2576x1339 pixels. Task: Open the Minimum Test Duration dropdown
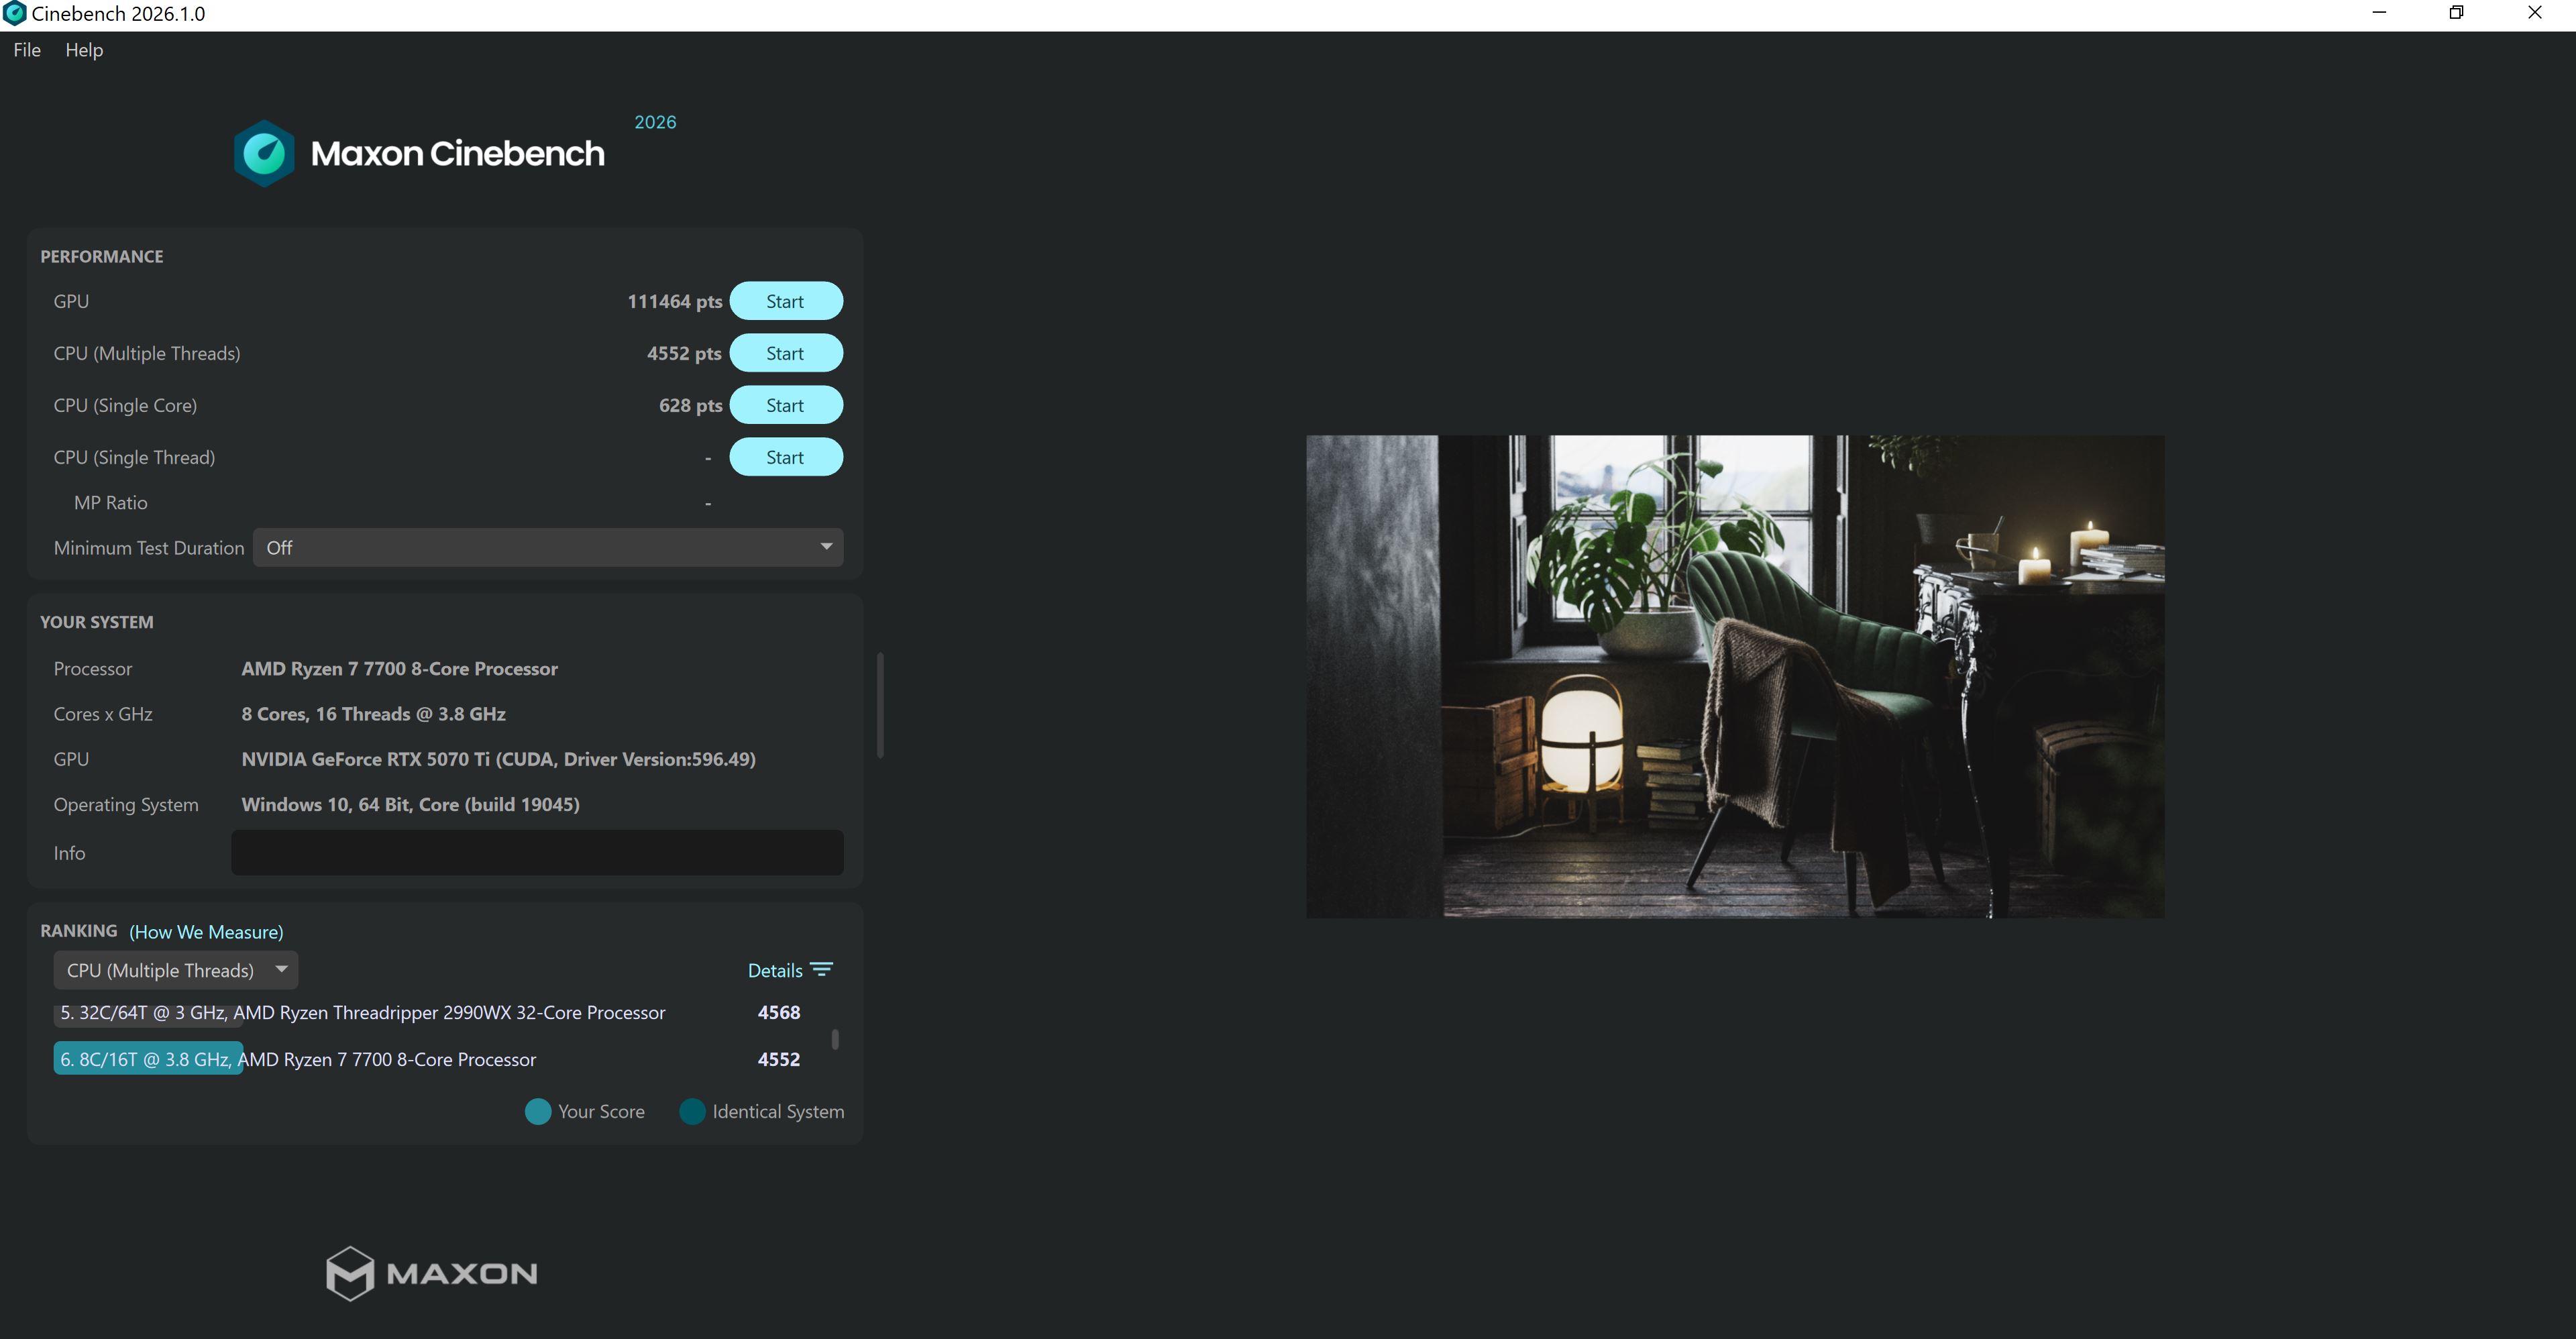[548, 548]
